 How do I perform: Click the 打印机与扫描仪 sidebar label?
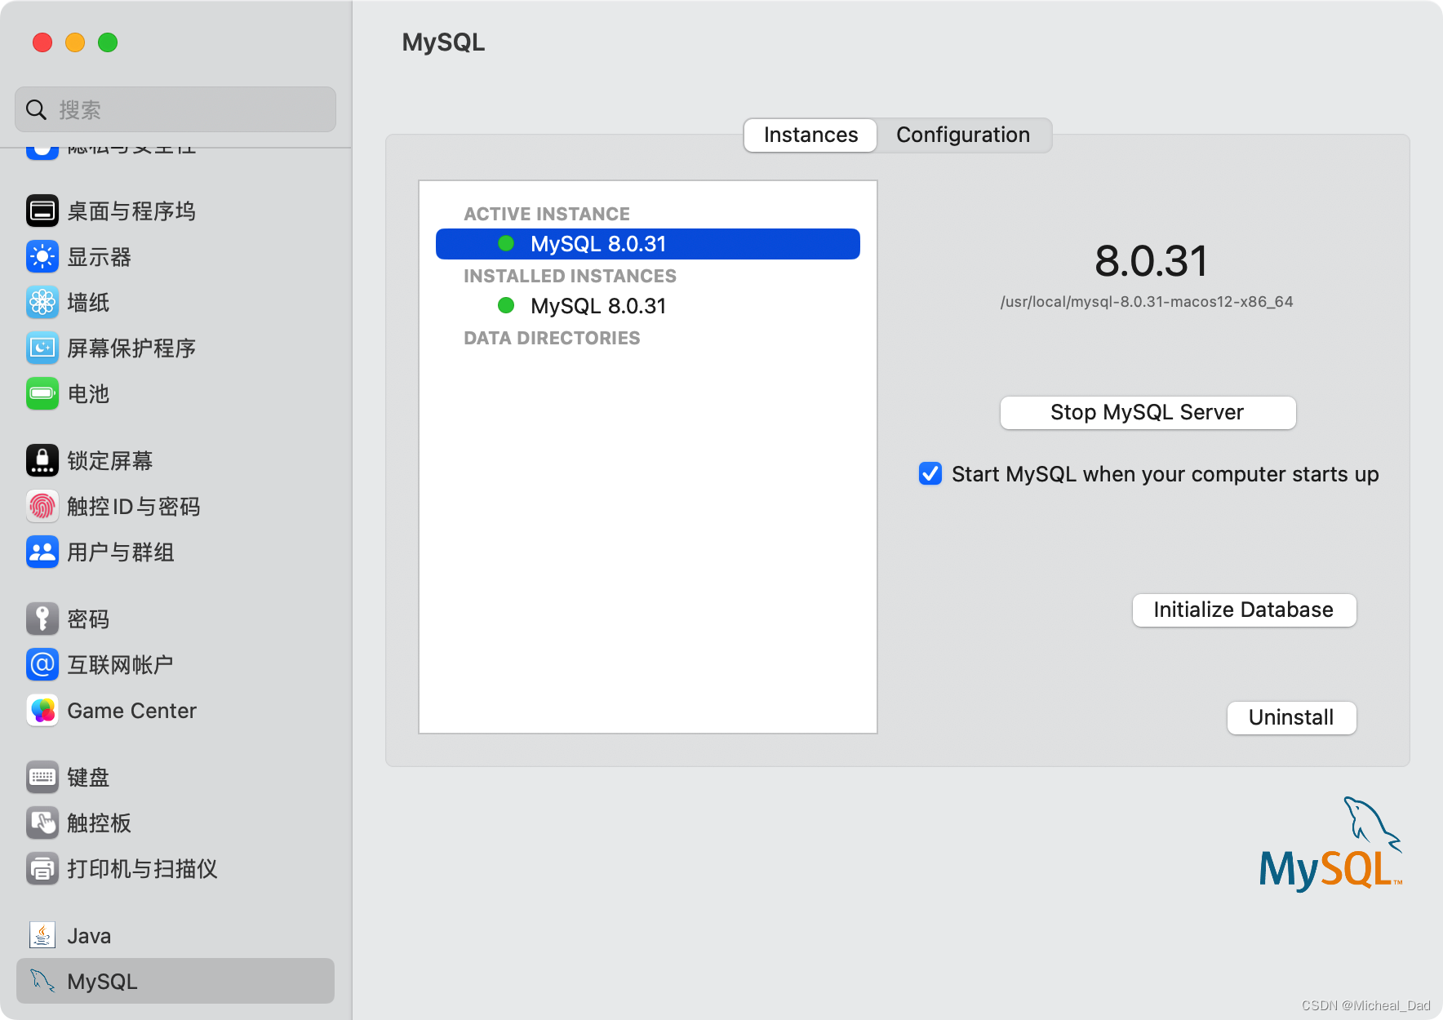[x=142, y=869]
